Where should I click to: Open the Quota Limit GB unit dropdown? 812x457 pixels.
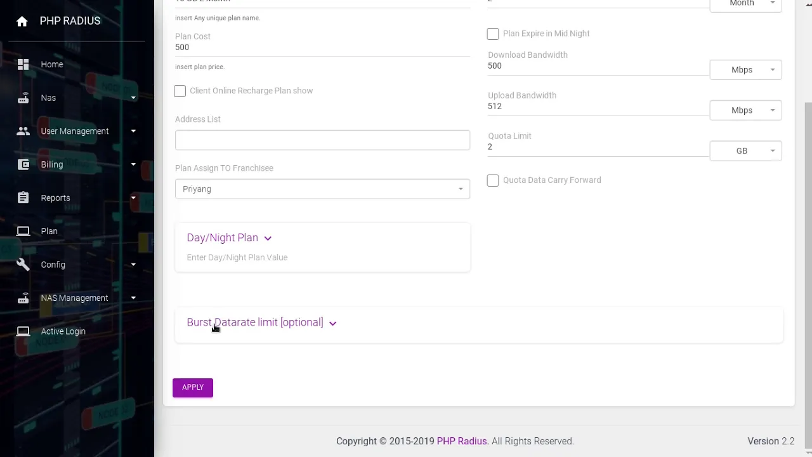click(745, 151)
